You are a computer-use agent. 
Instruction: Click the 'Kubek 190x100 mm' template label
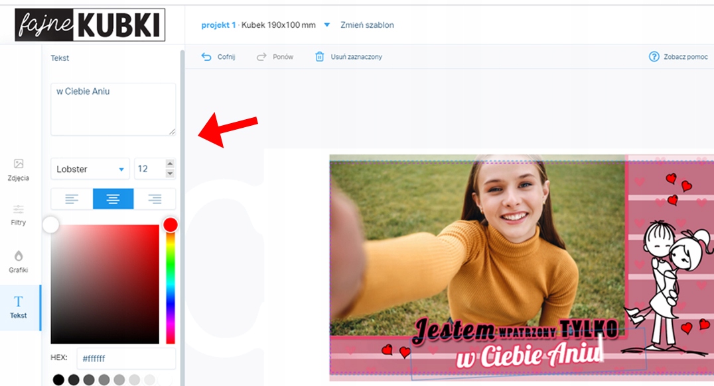278,25
